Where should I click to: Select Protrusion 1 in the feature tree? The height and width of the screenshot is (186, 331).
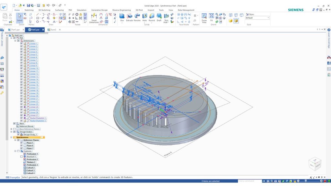point(32,154)
